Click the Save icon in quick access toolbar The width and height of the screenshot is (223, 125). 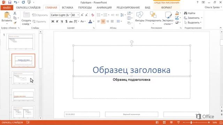(x=10, y=2)
